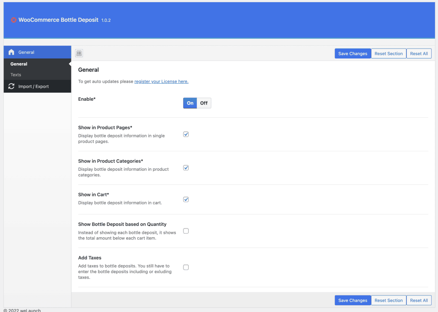Open the General top-level menu section
Viewport: 438px width, 312px height.
(38, 52)
